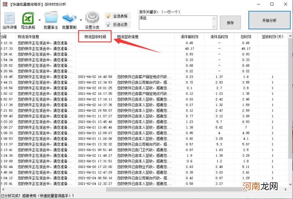
Task: Click table scrollbar up arrow
Action: point(290,36)
